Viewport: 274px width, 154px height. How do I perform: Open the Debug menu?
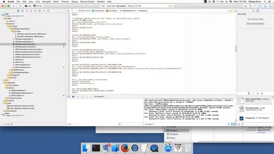(74, 2)
